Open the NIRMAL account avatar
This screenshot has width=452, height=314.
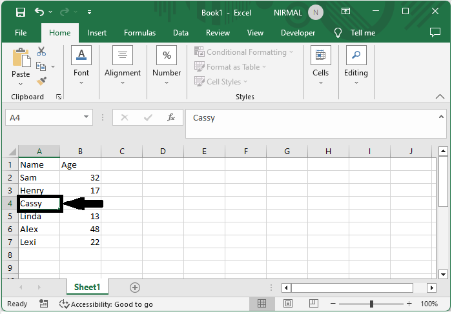coord(315,12)
